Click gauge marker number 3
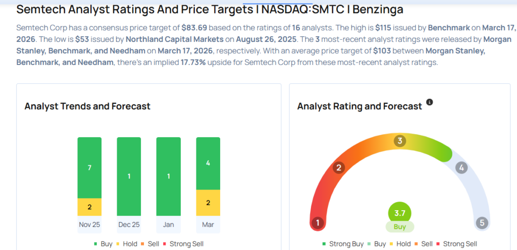 400,141
